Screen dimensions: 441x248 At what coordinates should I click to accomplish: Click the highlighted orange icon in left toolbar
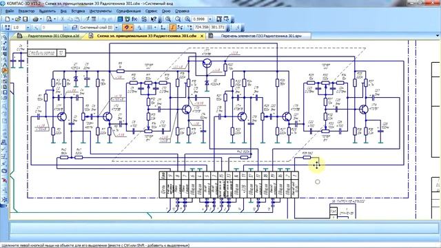pos(5,70)
